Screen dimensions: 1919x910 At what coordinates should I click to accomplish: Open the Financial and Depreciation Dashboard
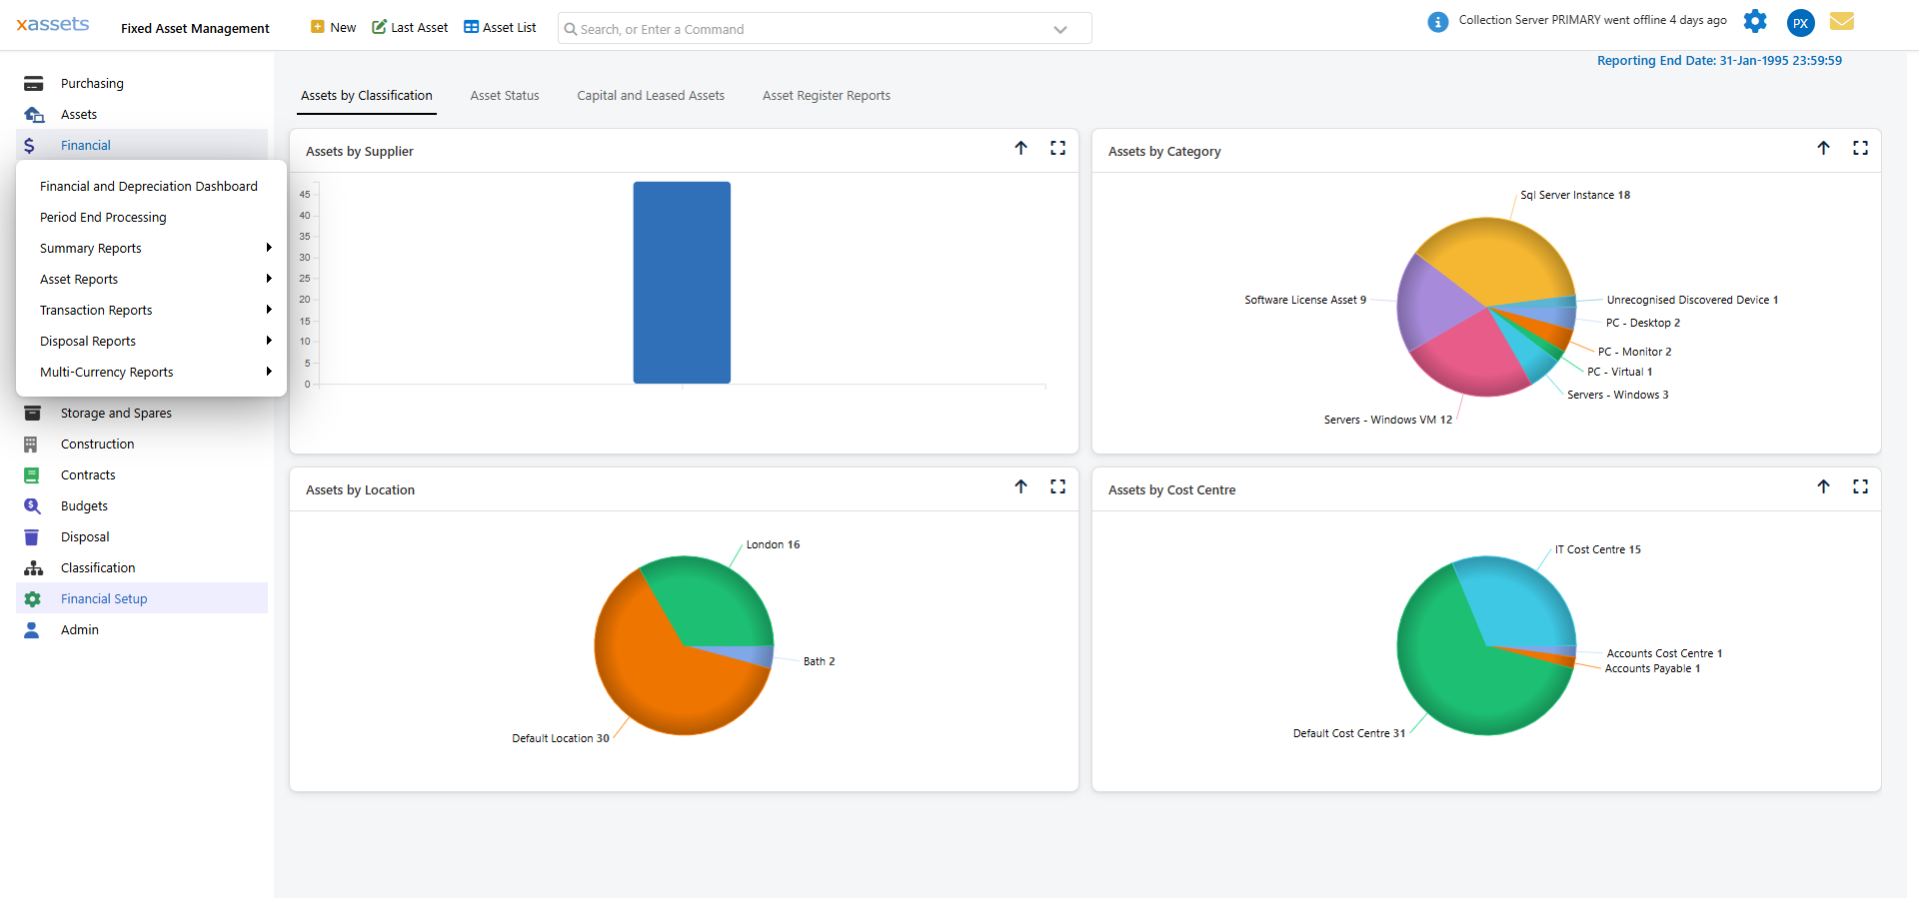(x=148, y=186)
